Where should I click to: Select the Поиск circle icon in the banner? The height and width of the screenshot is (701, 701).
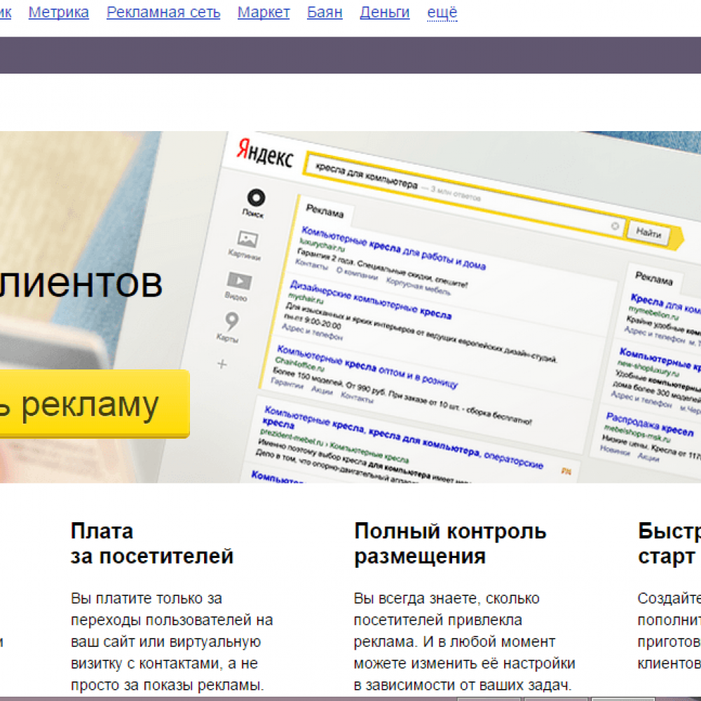256,198
